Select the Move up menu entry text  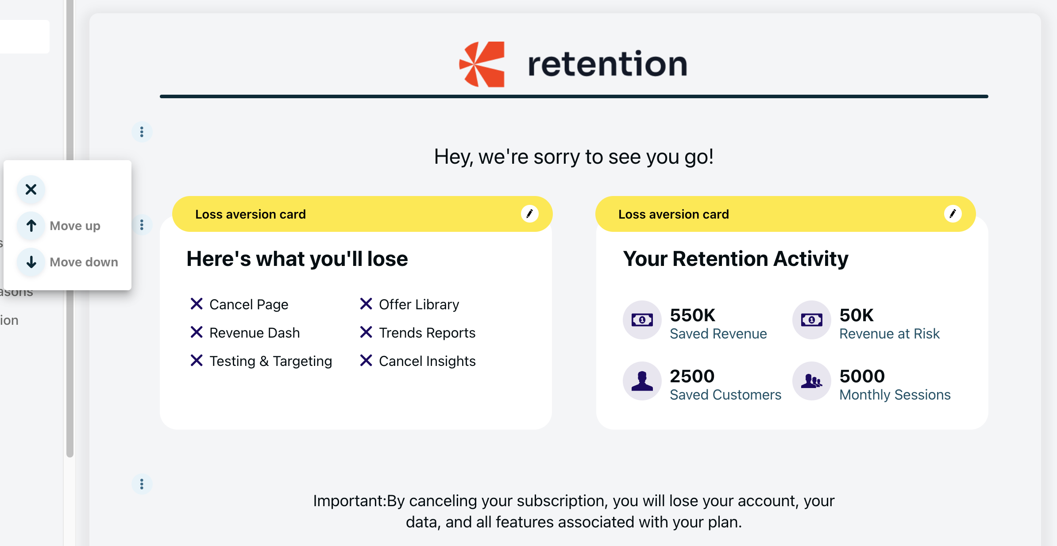tap(75, 226)
